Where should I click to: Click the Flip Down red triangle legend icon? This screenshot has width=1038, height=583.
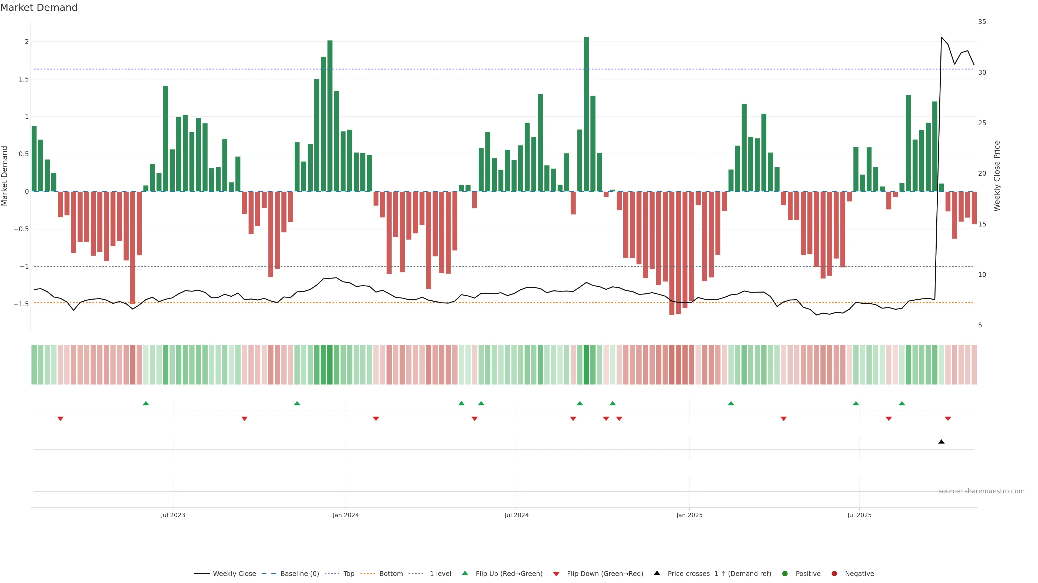[556, 574]
